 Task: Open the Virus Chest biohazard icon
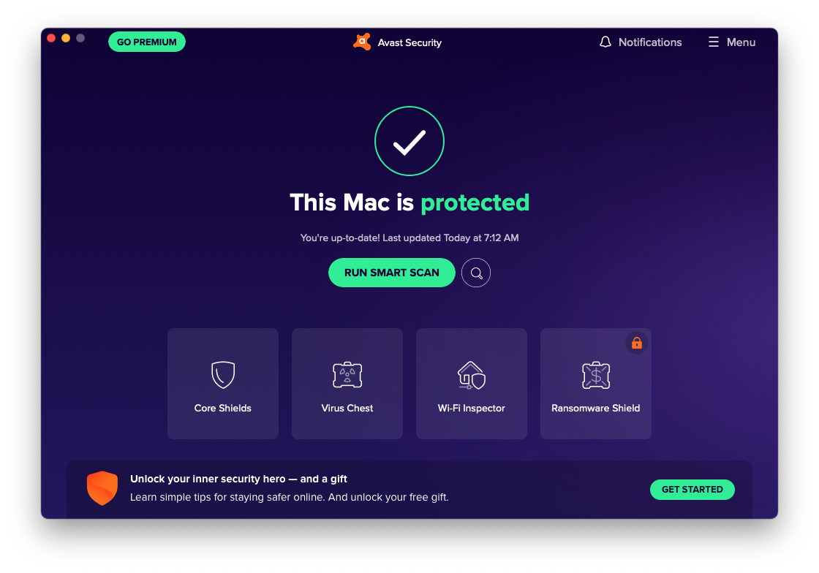[x=347, y=375]
